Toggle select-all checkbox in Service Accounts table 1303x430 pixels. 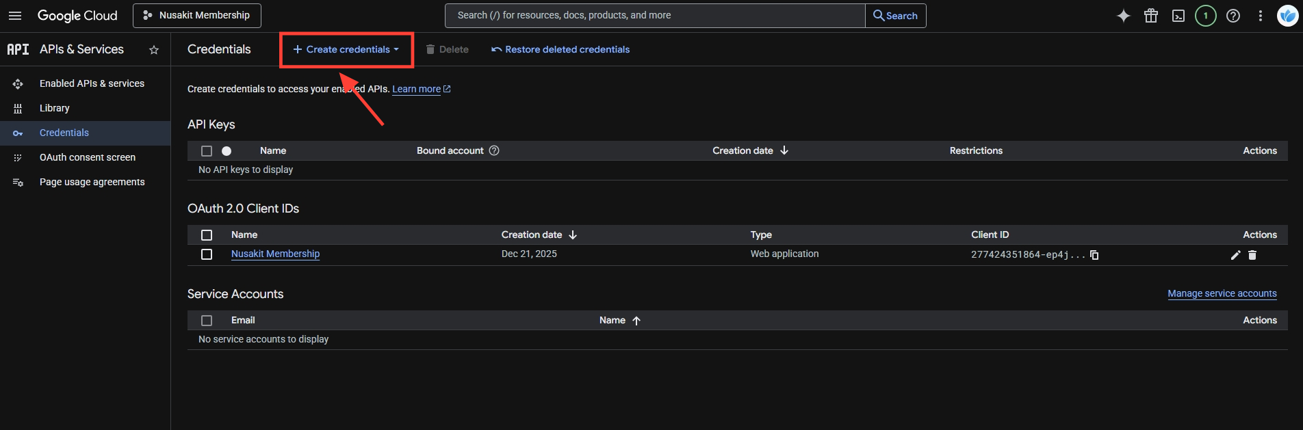pos(207,321)
